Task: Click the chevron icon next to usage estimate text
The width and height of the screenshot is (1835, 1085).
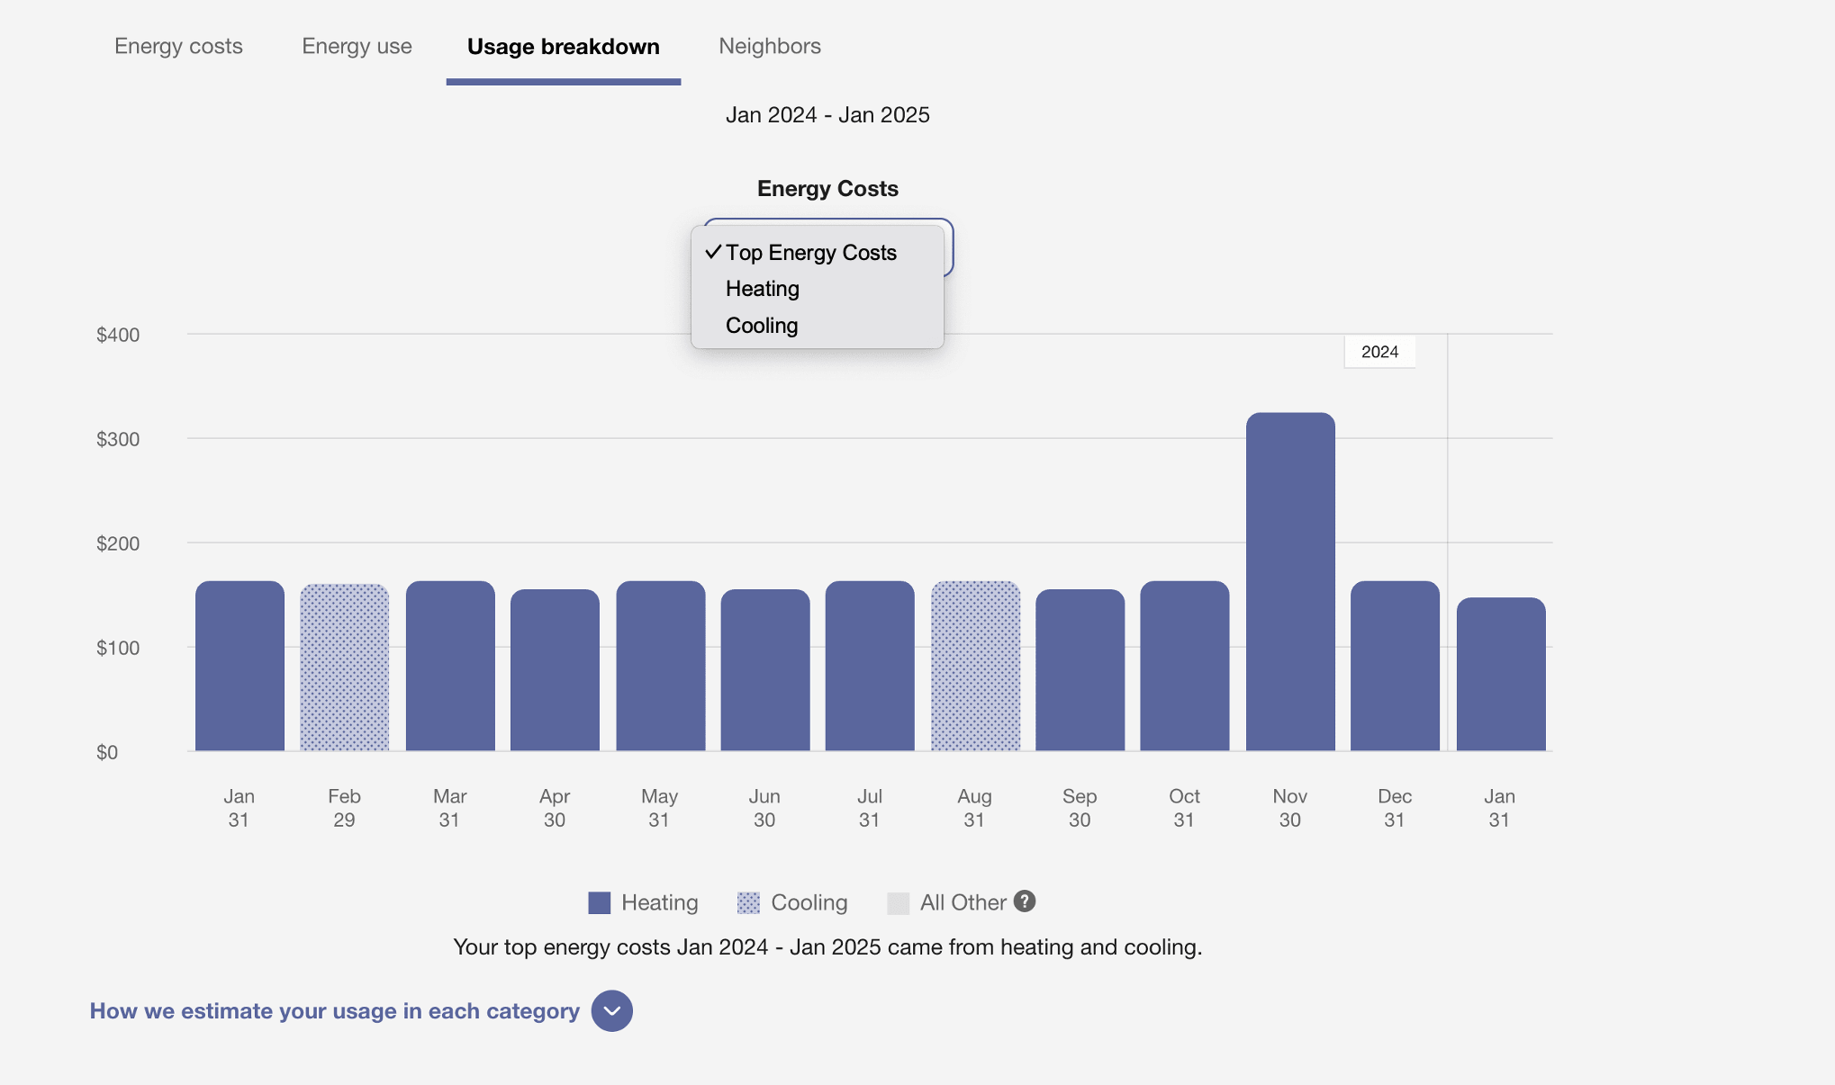Action: click(611, 1011)
